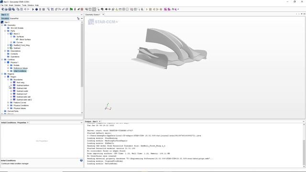Open the simulation tree options dropdown arrow
Image resolution: width=306 pixels, height=172 pixels.
coord(82,18)
